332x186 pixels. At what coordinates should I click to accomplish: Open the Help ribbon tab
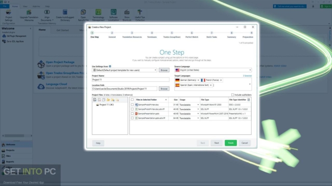click(48, 6)
